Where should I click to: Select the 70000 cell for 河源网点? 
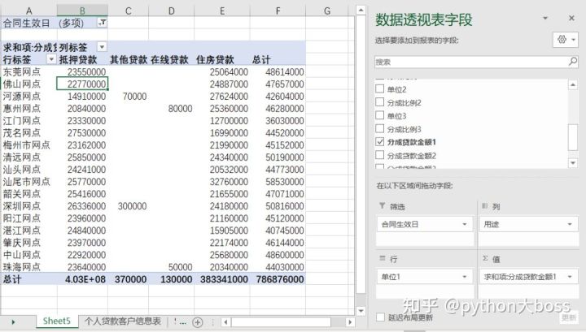[x=129, y=96]
